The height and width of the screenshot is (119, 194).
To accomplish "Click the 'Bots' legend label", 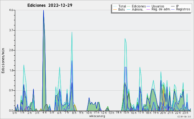I will click(122, 9).
